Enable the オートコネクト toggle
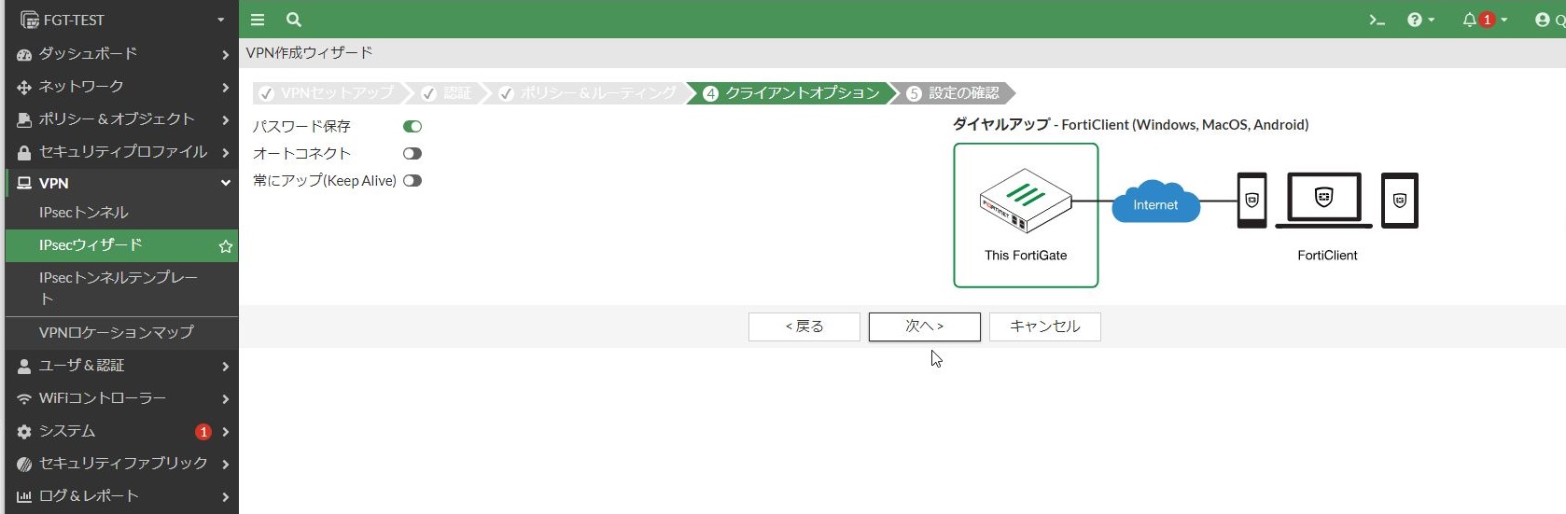This screenshot has width=1566, height=514. [x=412, y=154]
